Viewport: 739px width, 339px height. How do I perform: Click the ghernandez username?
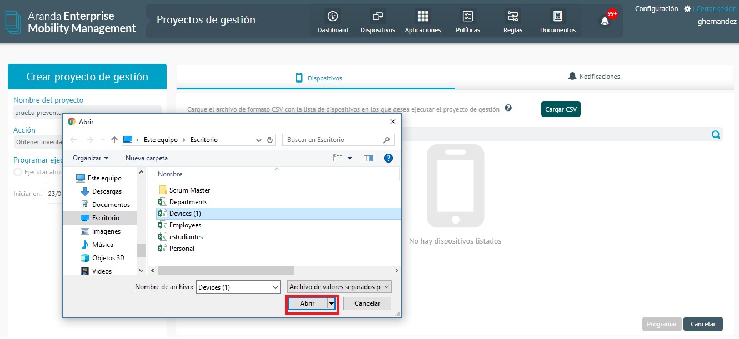click(717, 22)
